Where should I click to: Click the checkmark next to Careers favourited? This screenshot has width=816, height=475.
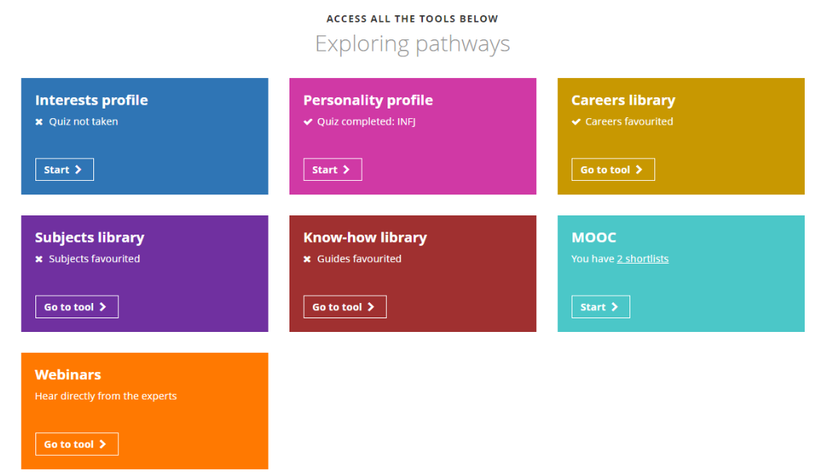click(x=576, y=121)
